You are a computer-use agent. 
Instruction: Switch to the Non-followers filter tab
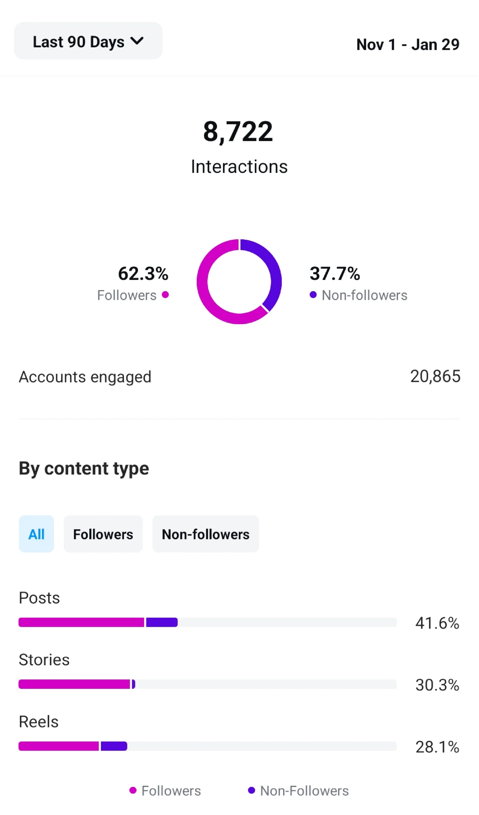[205, 534]
